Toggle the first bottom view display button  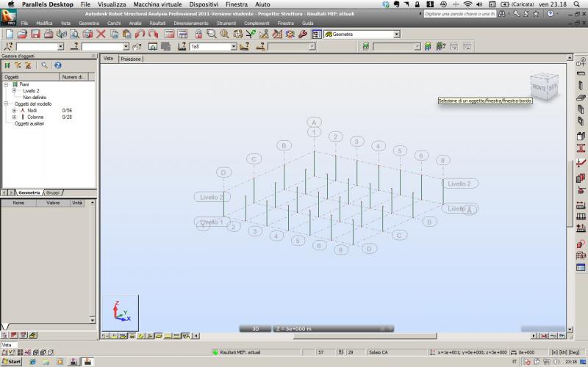(x=105, y=336)
